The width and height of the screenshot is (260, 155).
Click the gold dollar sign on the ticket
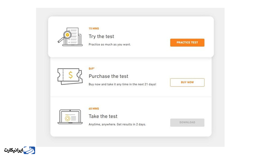(x=71, y=75)
